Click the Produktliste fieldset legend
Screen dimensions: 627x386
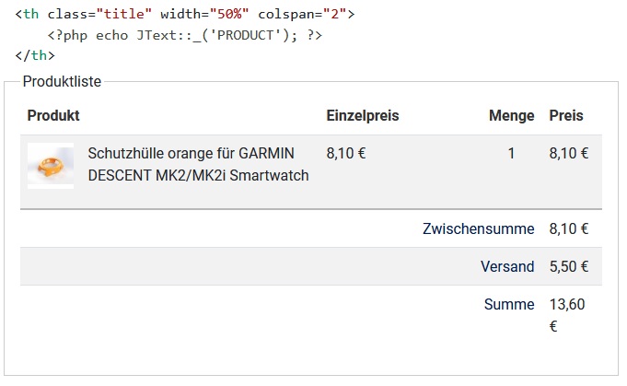click(x=62, y=82)
